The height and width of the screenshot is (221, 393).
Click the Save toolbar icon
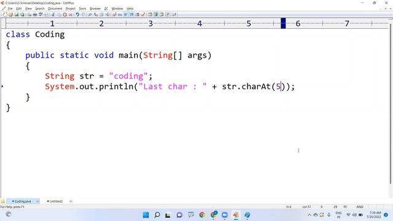17,15
